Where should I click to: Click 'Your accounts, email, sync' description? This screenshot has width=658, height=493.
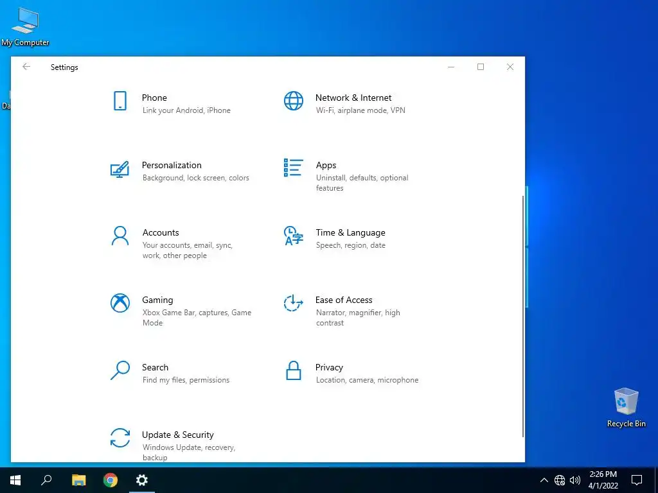187,250
